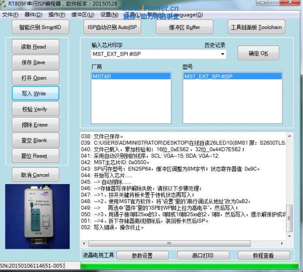
Task: Click the 取消 Cancel button
Action: tap(36, 175)
